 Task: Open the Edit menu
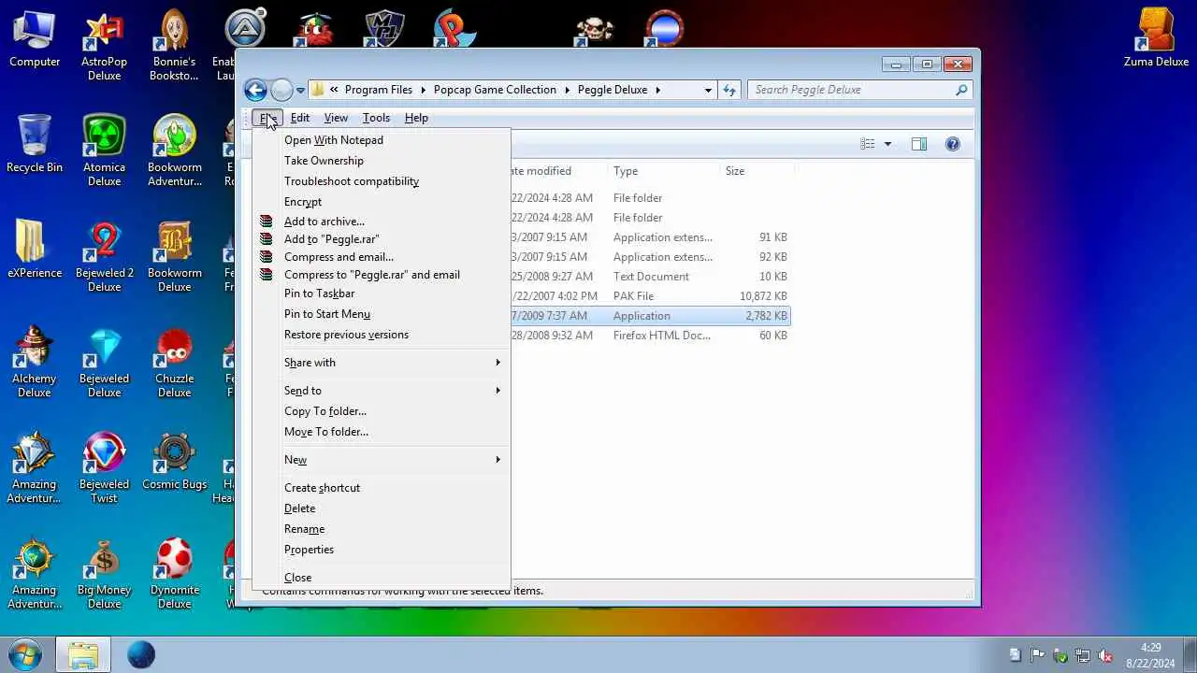coord(300,118)
